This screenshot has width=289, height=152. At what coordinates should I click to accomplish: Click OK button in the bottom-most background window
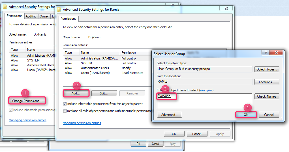tap(138, 144)
